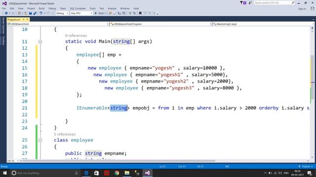The height and width of the screenshot is (177, 316).
Task: Click the ENG language indicator in tray
Action: pyautogui.click(x=286, y=173)
